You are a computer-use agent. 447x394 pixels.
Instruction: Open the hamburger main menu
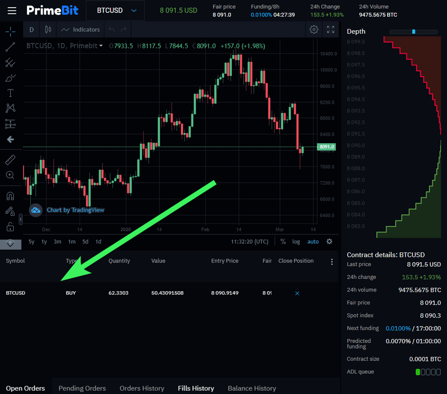pos(12,10)
